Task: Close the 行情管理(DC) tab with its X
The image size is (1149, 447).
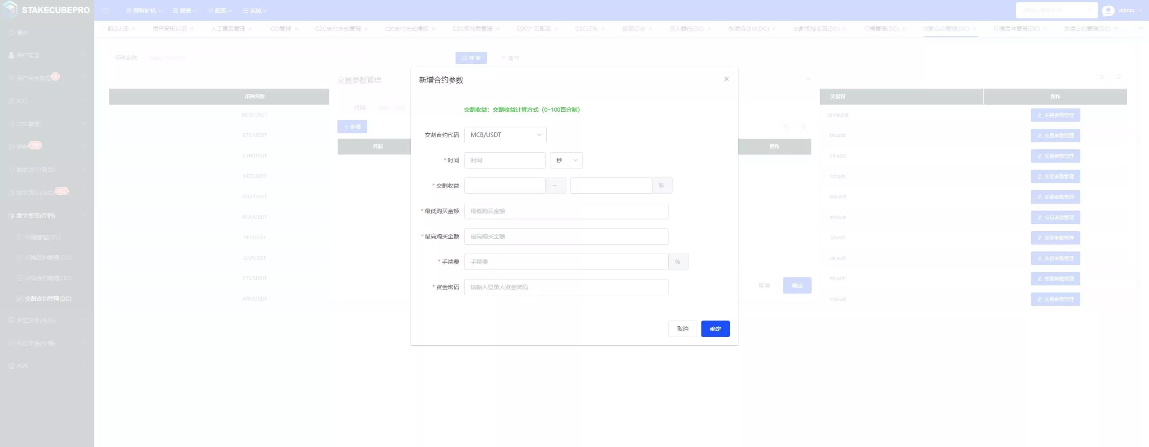Action: point(903,29)
